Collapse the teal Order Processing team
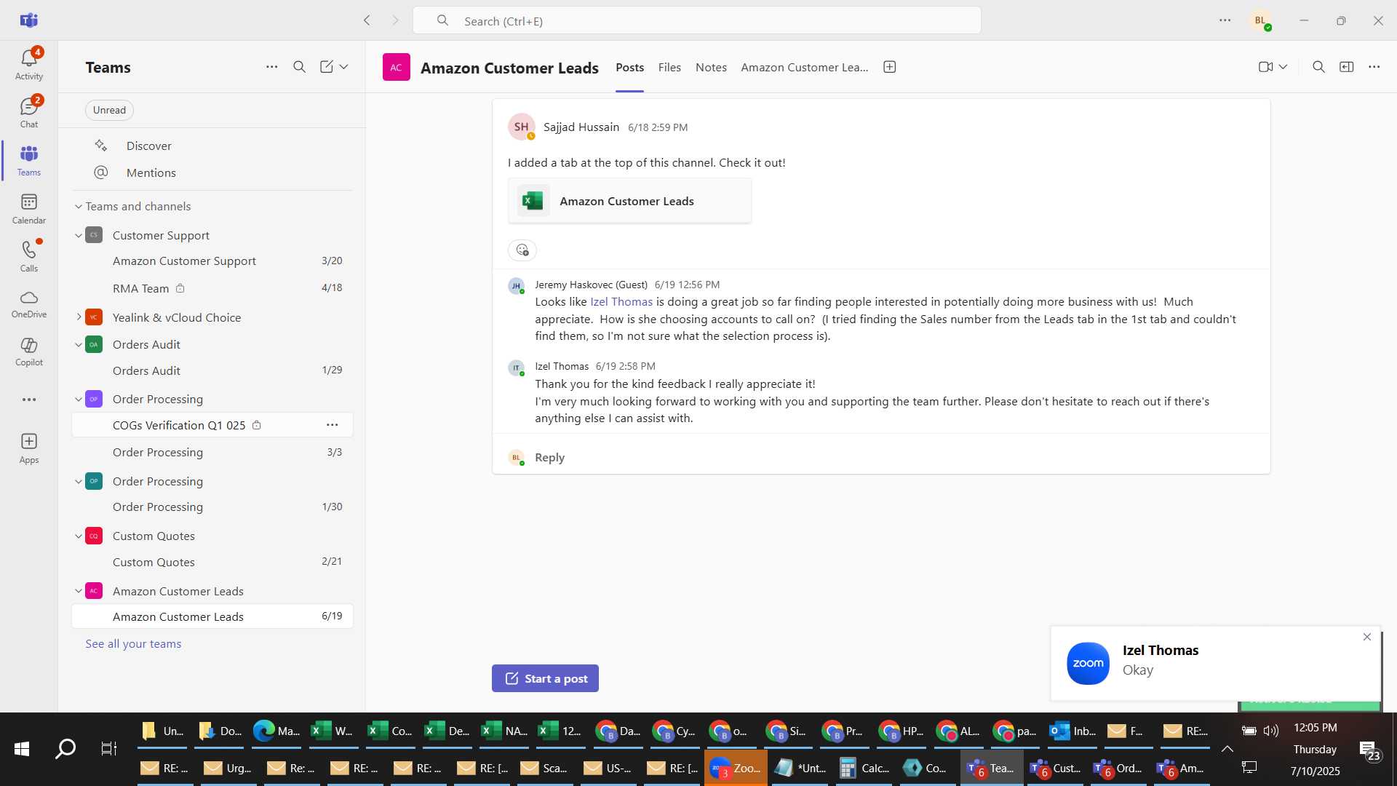Viewport: 1397px width, 786px height. click(79, 482)
